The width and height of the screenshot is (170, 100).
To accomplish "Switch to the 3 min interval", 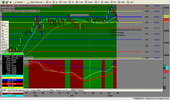I will click(x=79, y=2).
